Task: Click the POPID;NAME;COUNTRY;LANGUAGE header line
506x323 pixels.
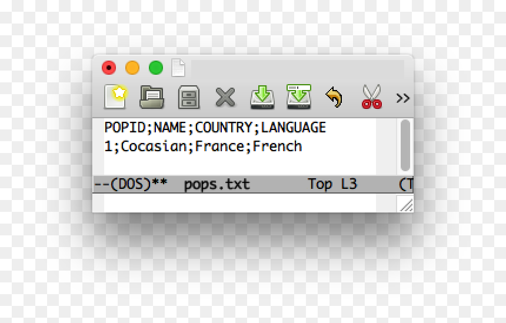Action: click(x=215, y=127)
